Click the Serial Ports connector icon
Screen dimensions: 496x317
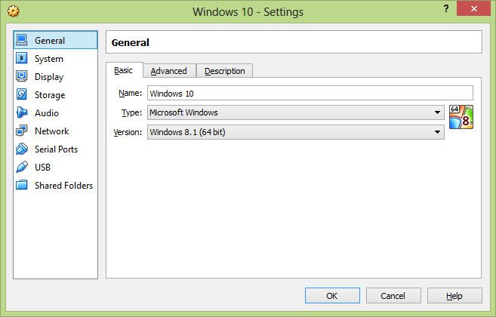click(x=21, y=149)
